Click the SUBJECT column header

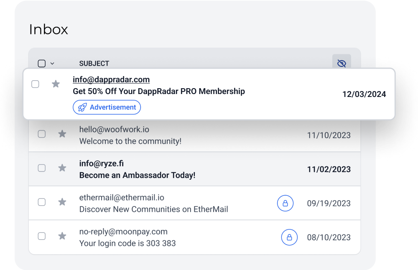click(94, 64)
